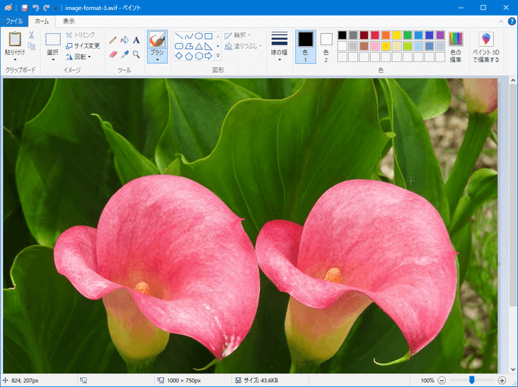
Task: Click the Help question mark icon
Action: pyautogui.click(x=512, y=21)
